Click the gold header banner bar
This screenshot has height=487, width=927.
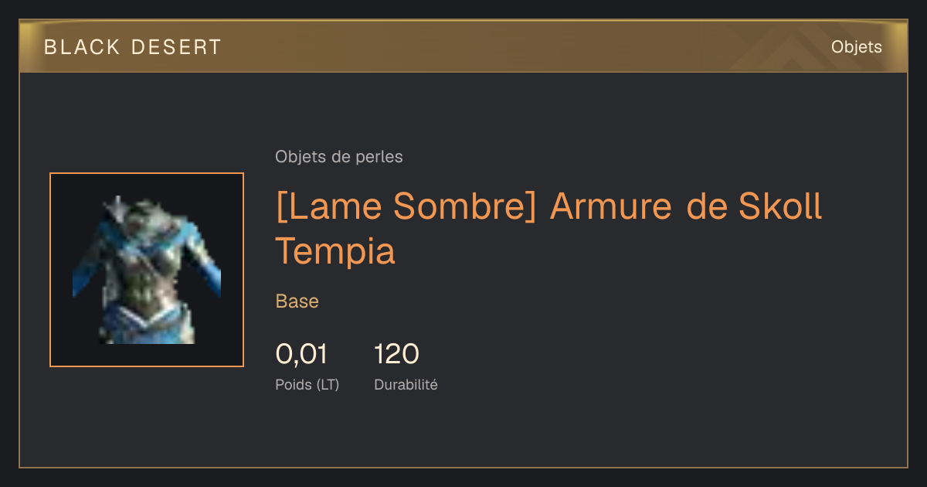pyautogui.click(x=463, y=46)
